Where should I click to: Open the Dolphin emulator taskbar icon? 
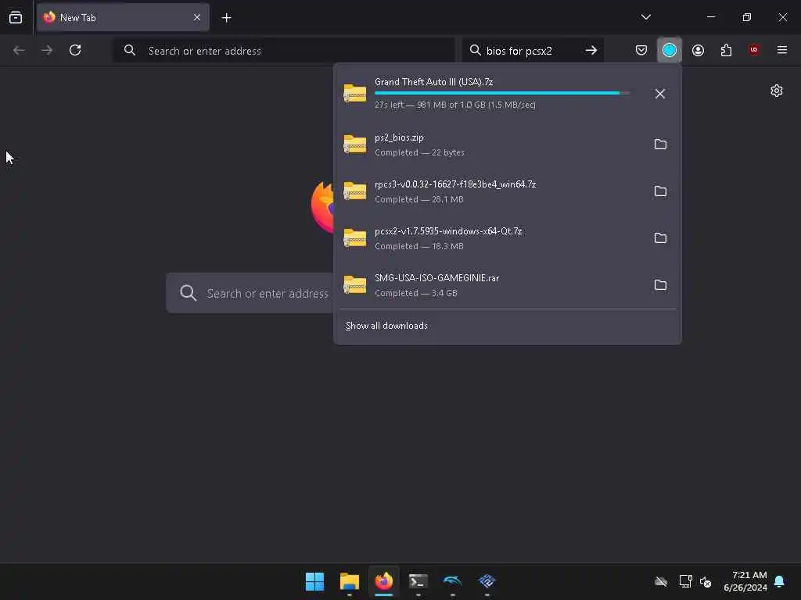click(x=453, y=581)
